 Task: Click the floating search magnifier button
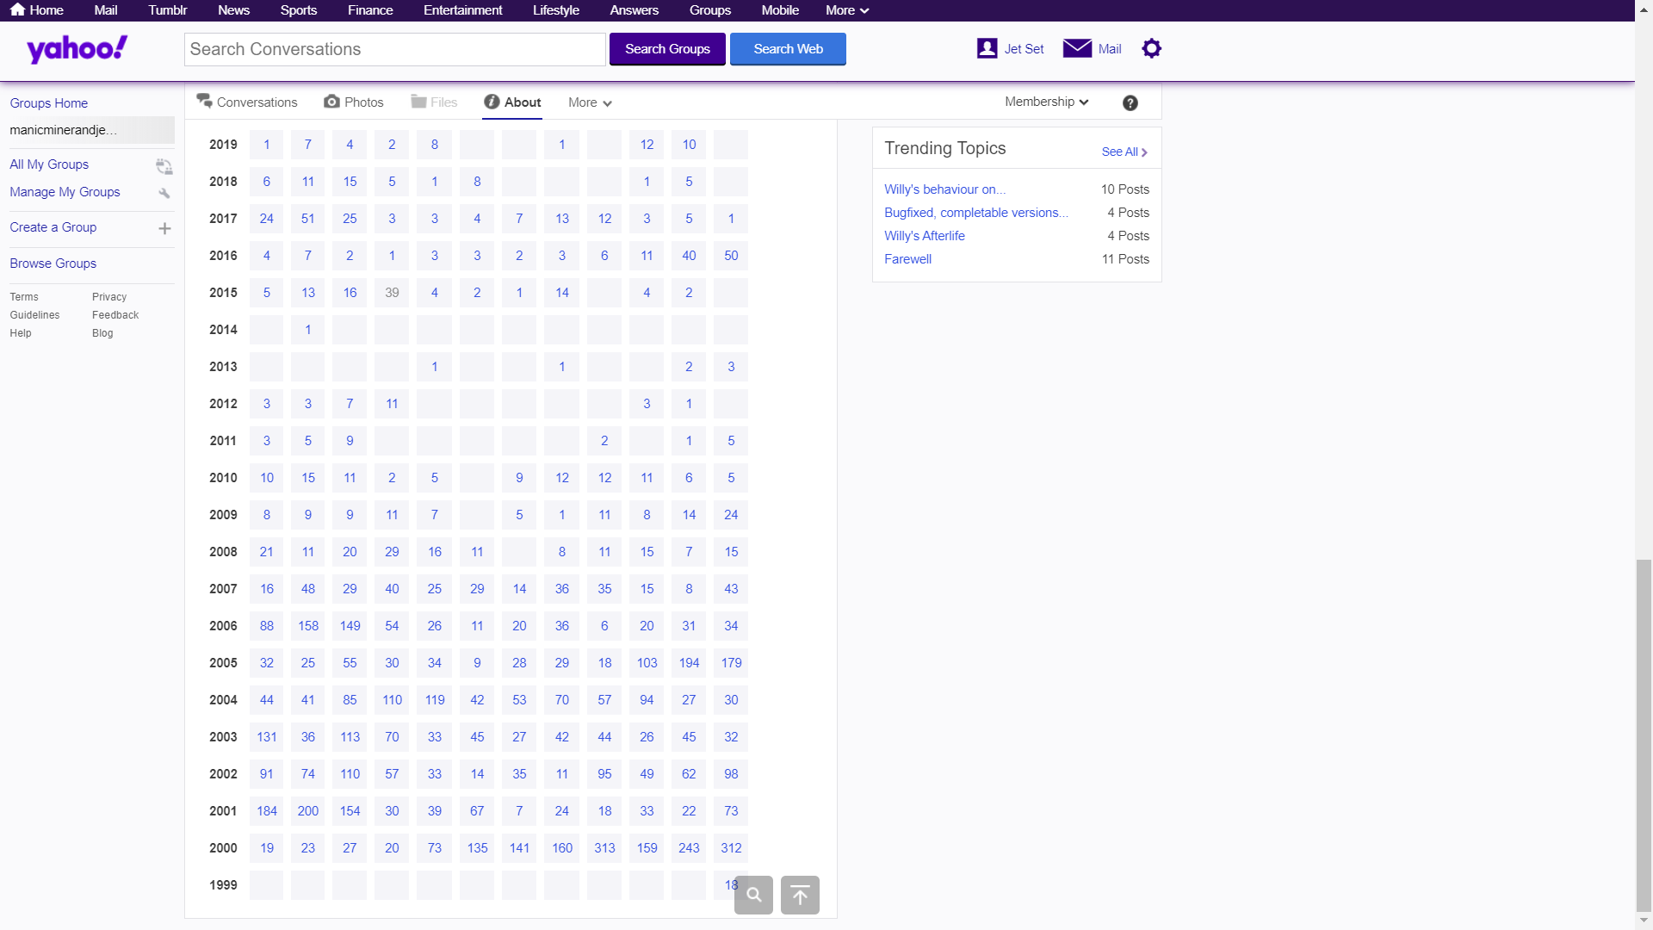point(753,895)
